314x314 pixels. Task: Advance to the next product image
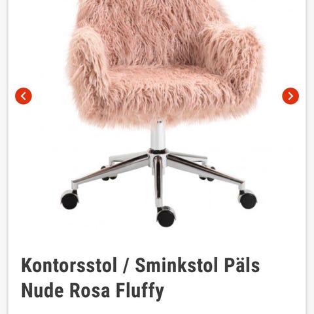click(x=290, y=96)
